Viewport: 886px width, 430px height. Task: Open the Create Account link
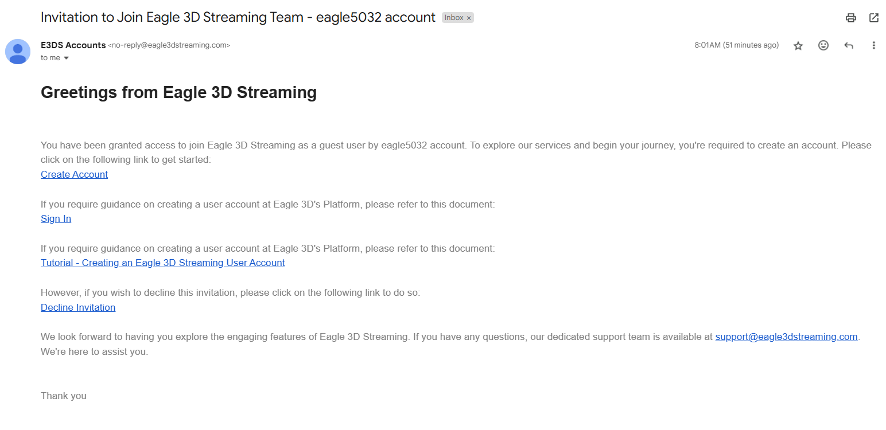(74, 174)
